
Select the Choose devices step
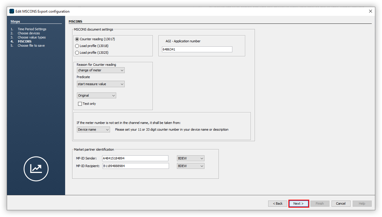29,33
